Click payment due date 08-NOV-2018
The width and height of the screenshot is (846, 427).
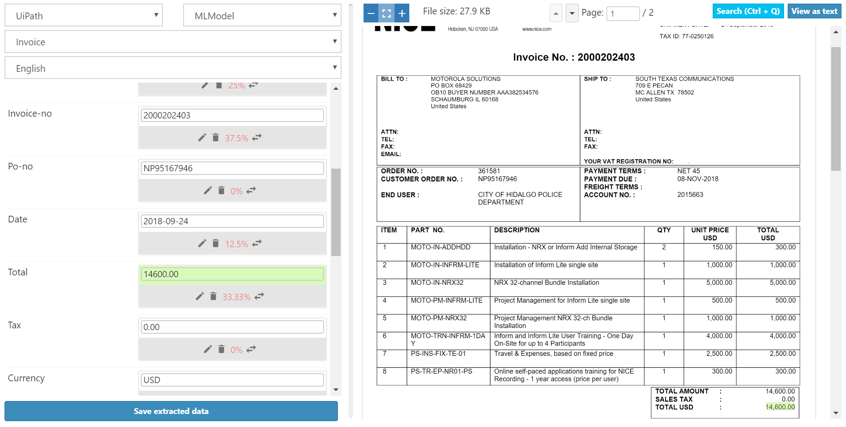(698, 179)
